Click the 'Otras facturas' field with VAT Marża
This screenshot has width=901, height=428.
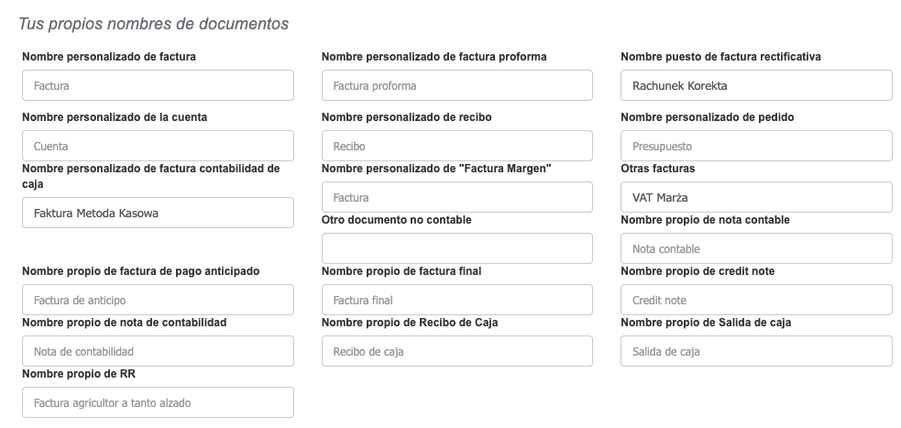756,197
